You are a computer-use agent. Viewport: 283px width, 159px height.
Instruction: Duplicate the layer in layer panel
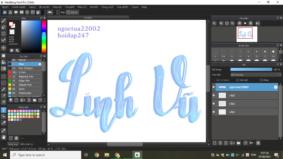[245, 143]
